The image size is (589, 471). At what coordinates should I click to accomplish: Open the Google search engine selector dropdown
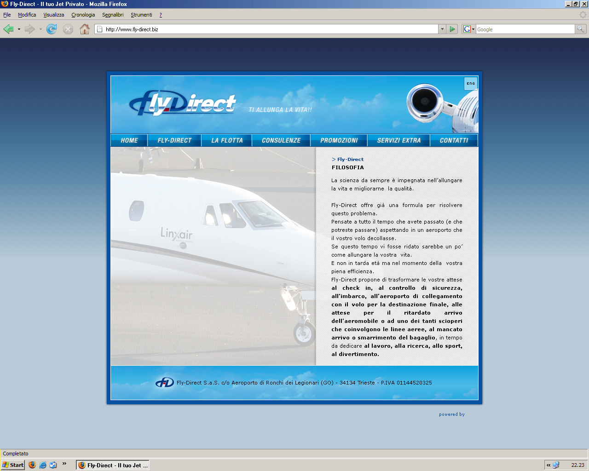pyautogui.click(x=469, y=29)
